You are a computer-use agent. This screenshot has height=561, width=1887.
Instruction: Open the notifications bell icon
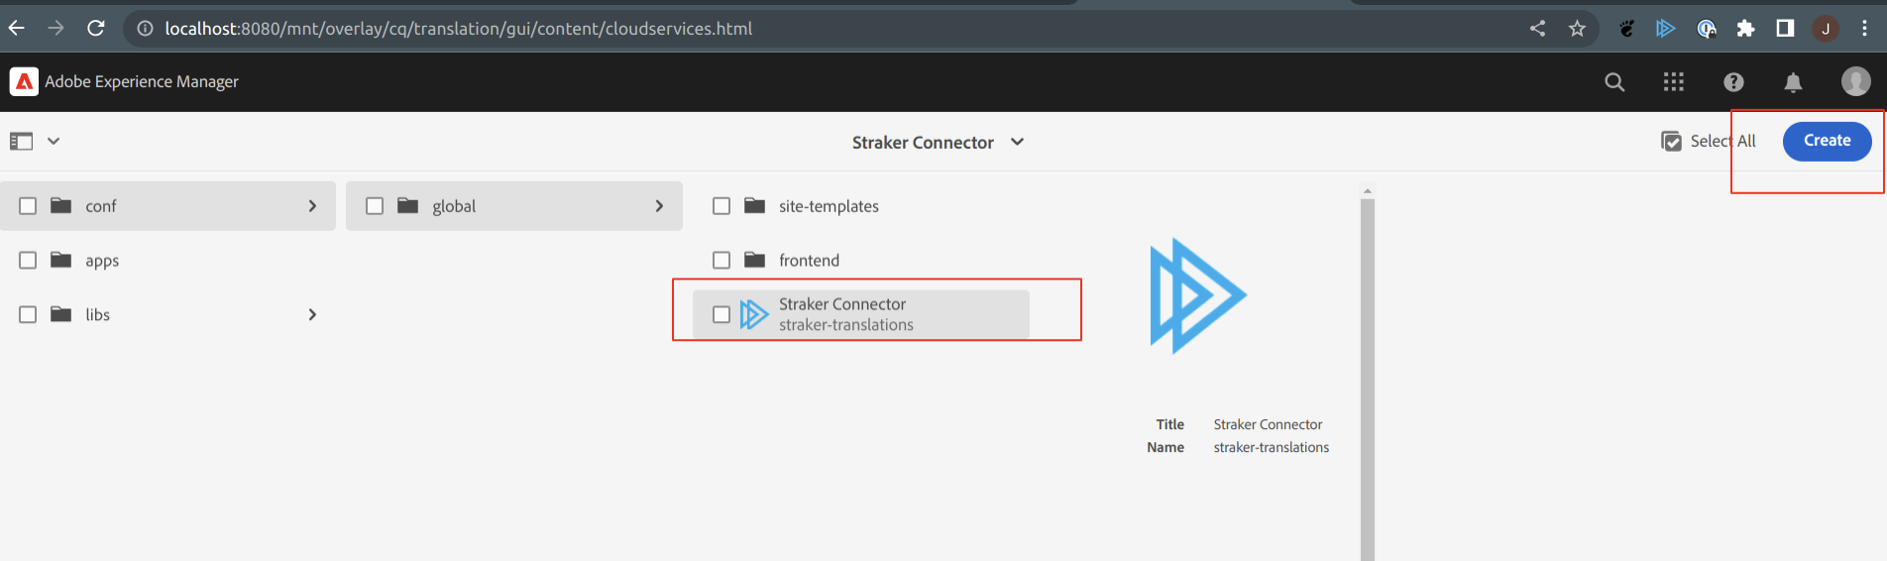[1793, 82]
